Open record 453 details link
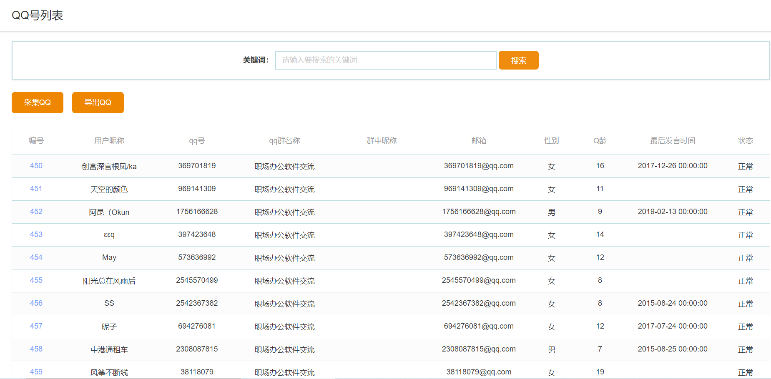Image resolution: width=771 pixels, height=379 pixels. [x=36, y=234]
